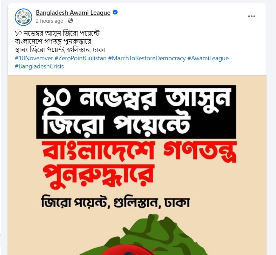Click the black headline banner in the poster
This screenshot has width=276, height=255.
(x=136, y=112)
